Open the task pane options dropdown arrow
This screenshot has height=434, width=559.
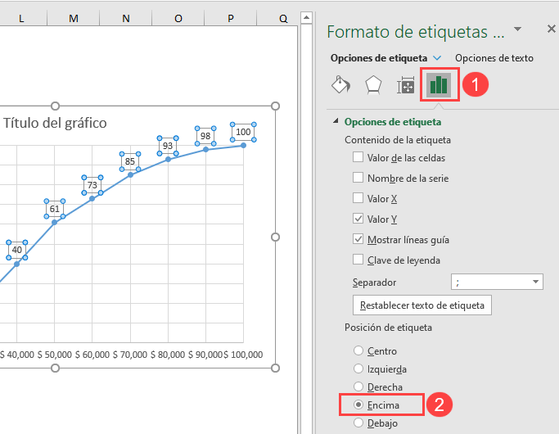(x=517, y=29)
